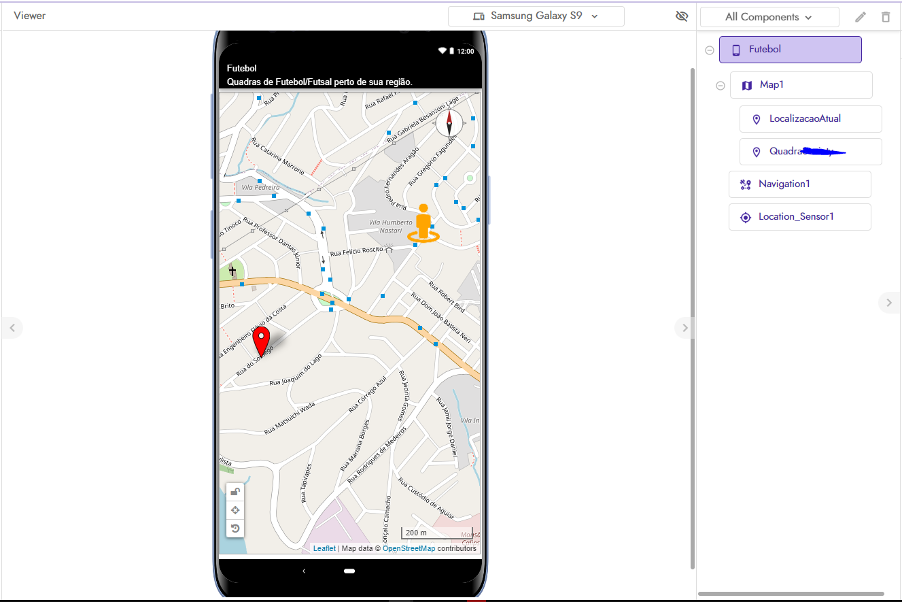Click the trash delete component icon
The width and height of the screenshot is (902, 602).
coord(885,17)
